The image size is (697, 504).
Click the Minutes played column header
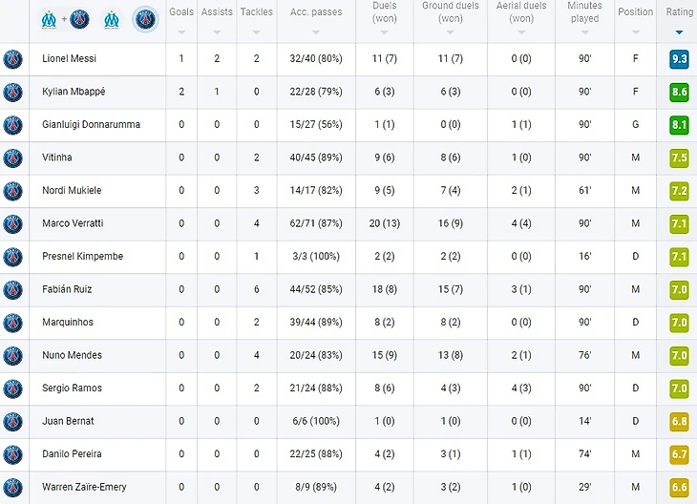(584, 12)
